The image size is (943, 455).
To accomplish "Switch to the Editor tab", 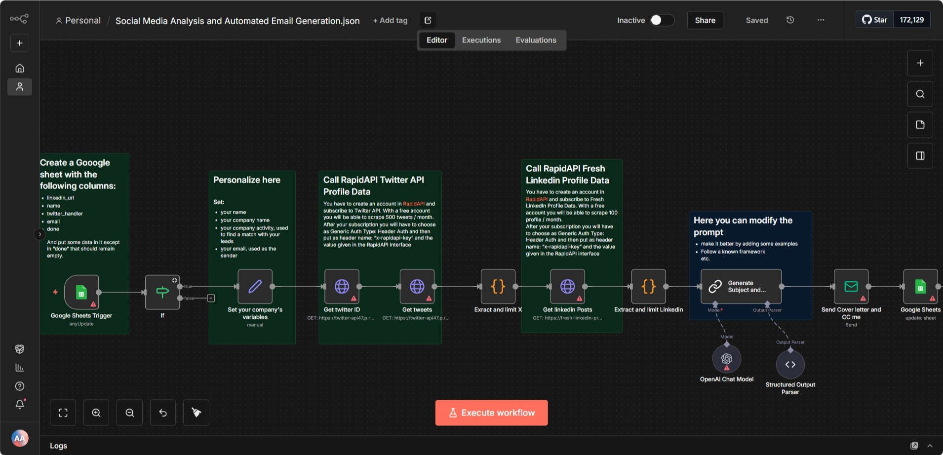I will [x=437, y=40].
